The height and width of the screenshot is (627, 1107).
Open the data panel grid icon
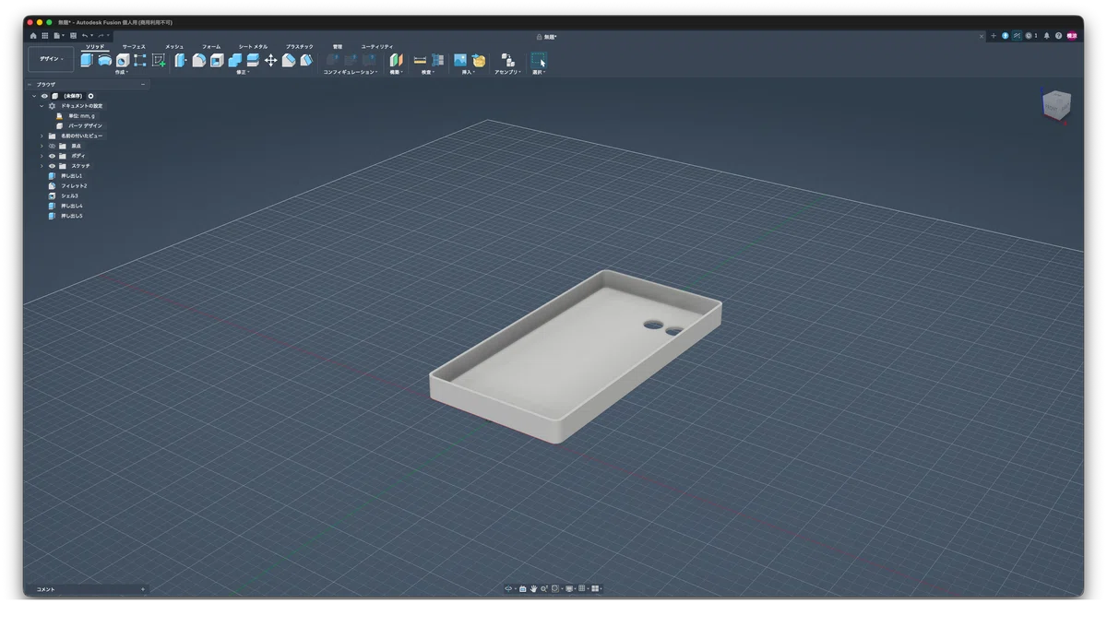click(x=45, y=36)
